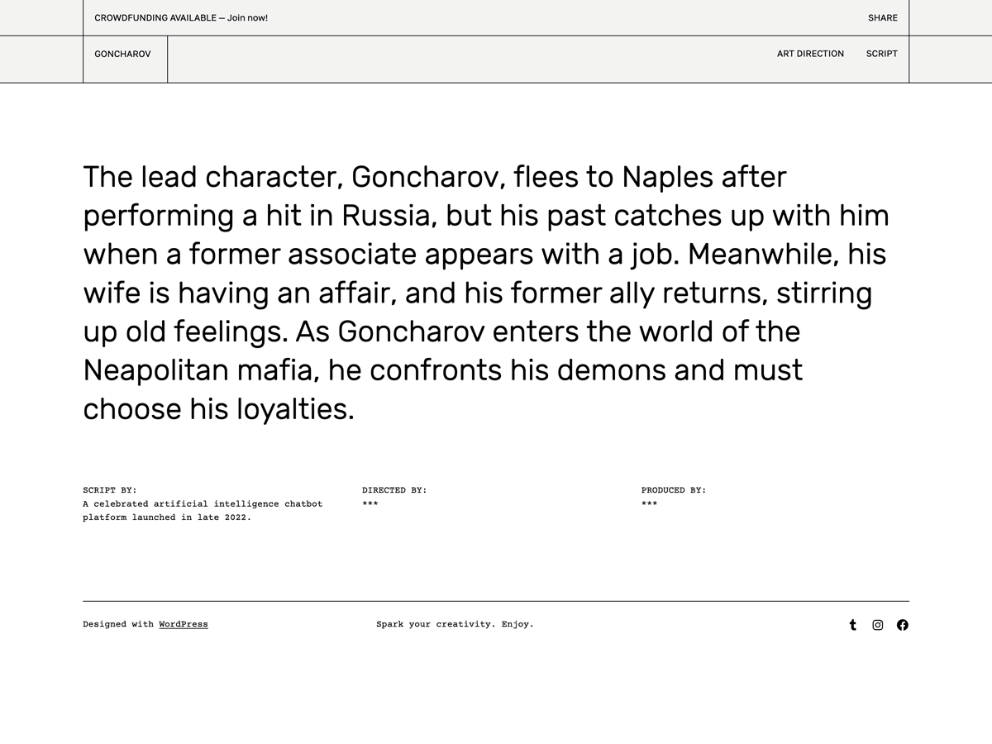Screen dimensions: 992x744
Task: Click the 'Join now!' text
Action: coord(247,18)
